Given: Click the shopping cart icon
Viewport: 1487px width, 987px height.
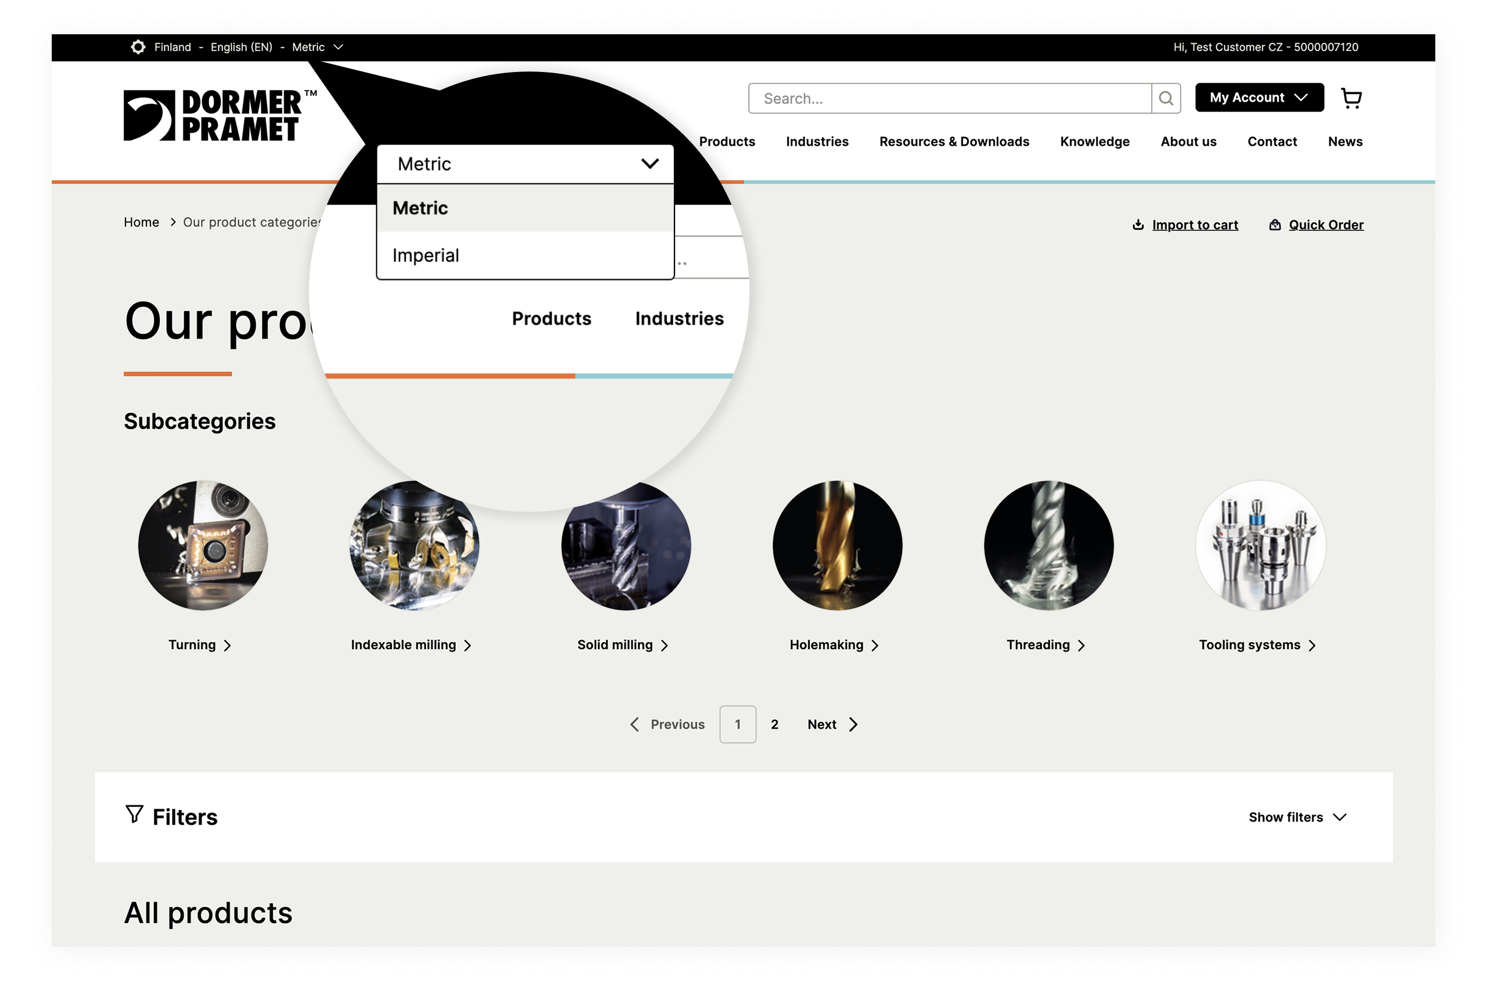Looking at the screenshot, I should [x=1351, y=98].
